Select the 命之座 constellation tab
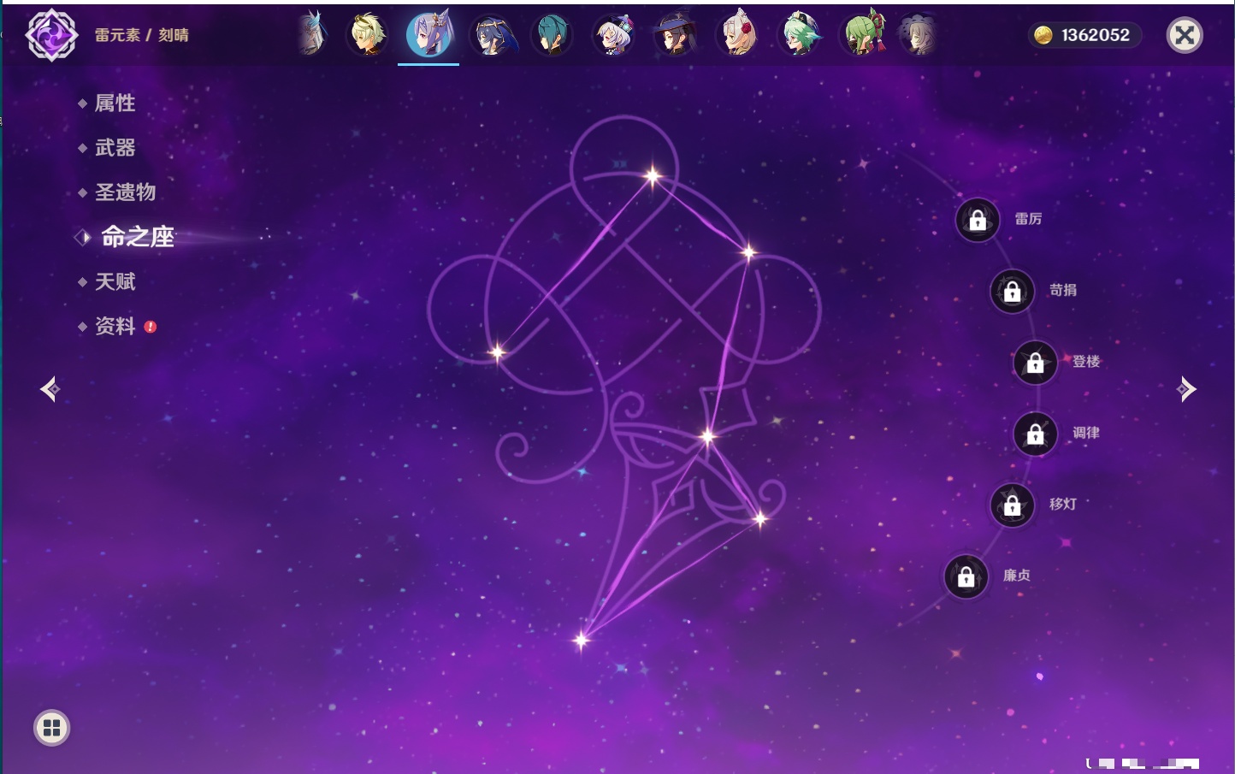Screen dimensions: 1235x774 [x=138, y=237]
